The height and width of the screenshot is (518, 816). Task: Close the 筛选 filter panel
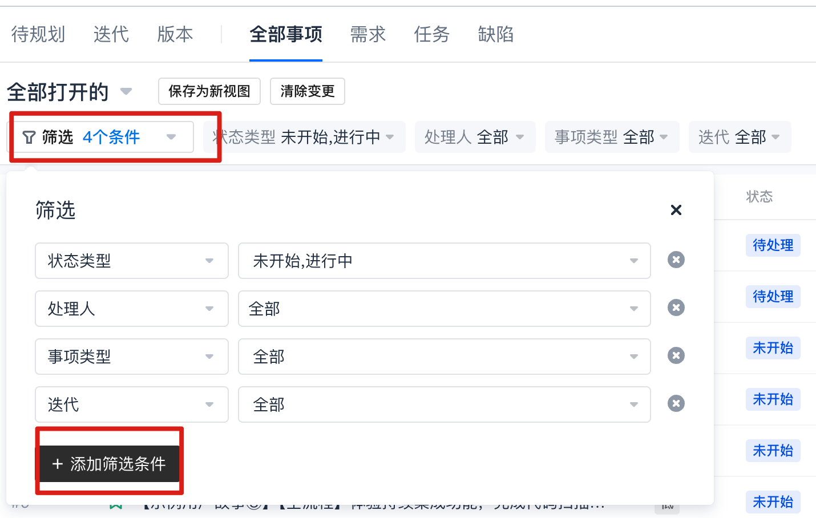(676, 210)
